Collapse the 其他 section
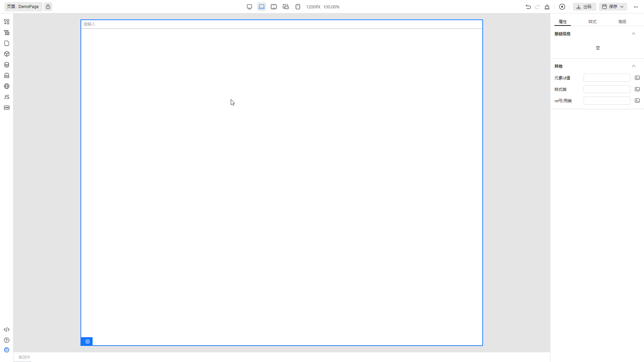The width and height of the screenshot is (644, 362). (x=634, y=66)
